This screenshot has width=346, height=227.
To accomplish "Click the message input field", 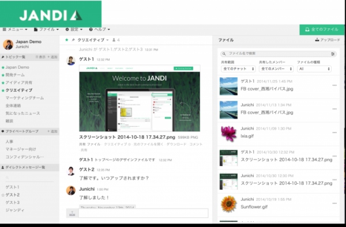I will point(144,213).
